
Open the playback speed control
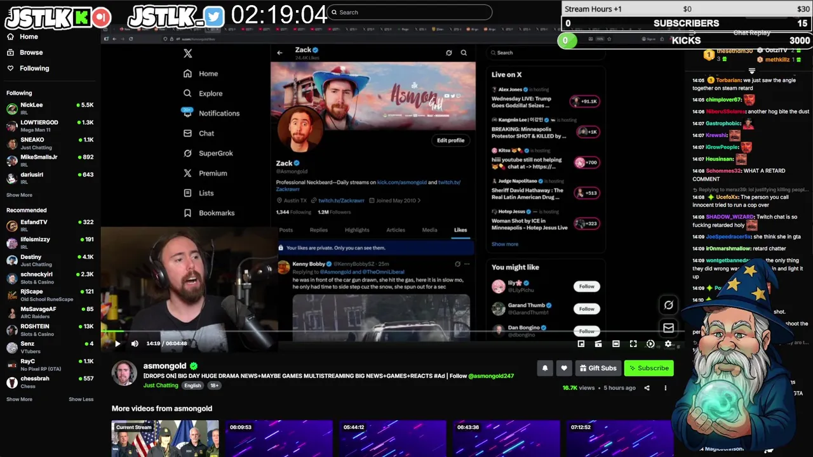click(x=650, y=344)
